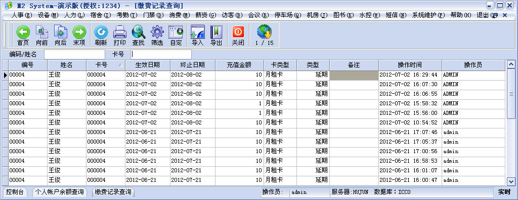Sort by 充值金额 column header
The width and height of the screenshot is (518, 200).
click(239, 65)
